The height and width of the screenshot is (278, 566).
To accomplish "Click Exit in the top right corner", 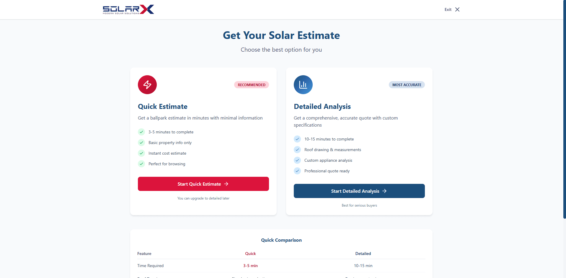I will pos(448,9).
